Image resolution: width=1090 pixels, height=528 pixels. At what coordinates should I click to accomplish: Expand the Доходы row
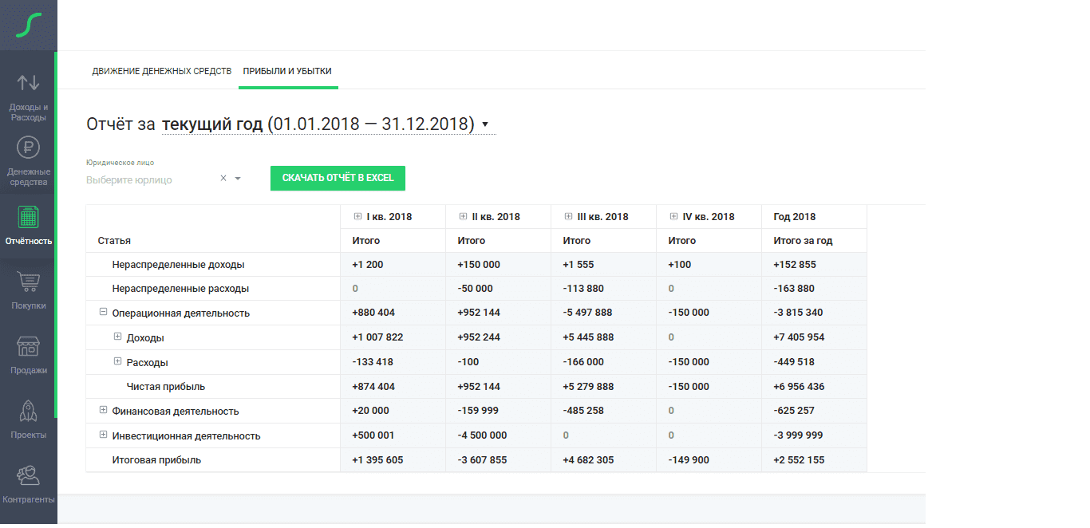117,337
